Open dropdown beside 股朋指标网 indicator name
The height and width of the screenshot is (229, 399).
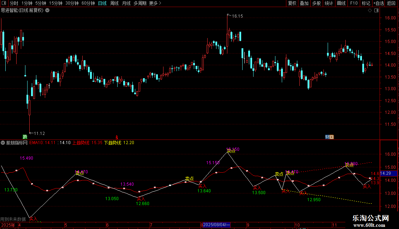3,143
